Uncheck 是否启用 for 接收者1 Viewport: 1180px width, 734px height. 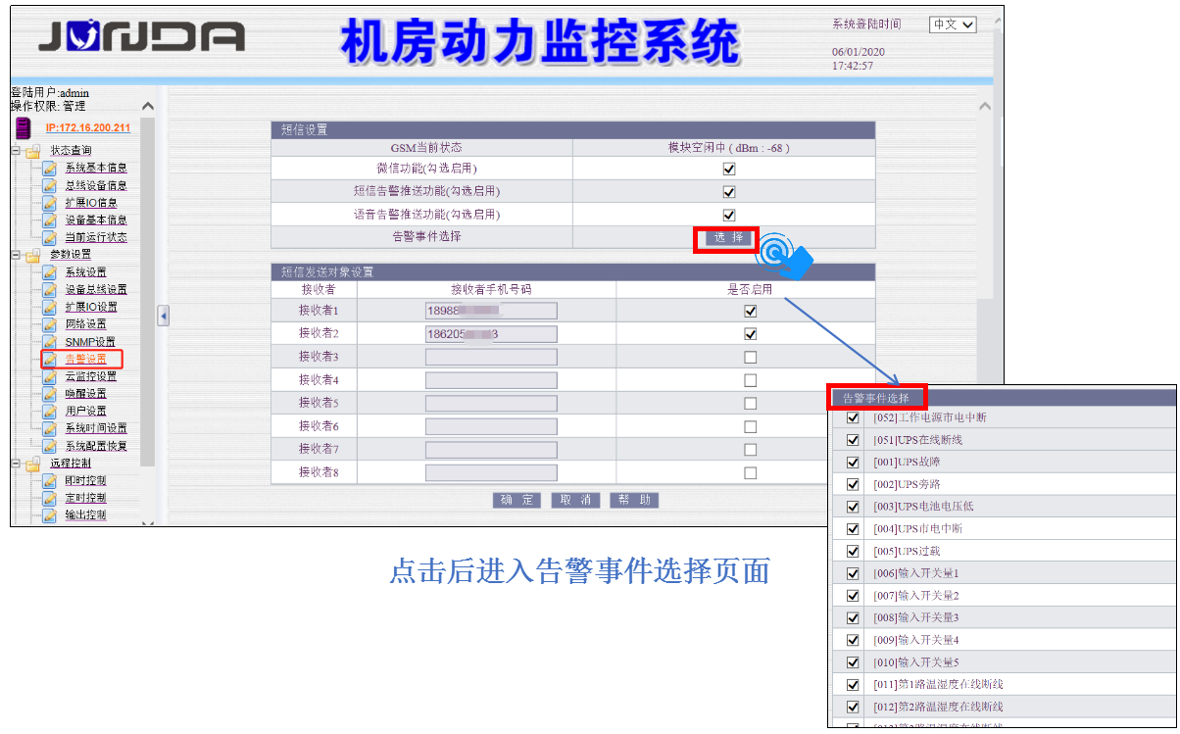751,310
